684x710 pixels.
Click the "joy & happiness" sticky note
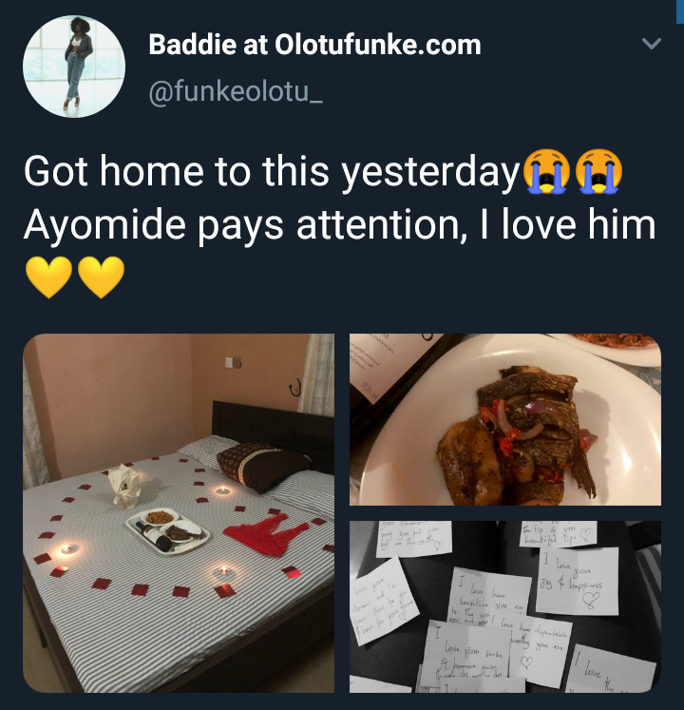coord(578,581)
